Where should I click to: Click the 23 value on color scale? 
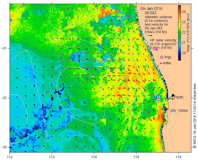184,22
